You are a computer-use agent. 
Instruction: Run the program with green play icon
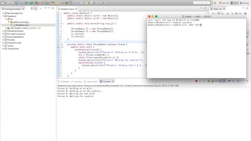click(x=31, y=3)
